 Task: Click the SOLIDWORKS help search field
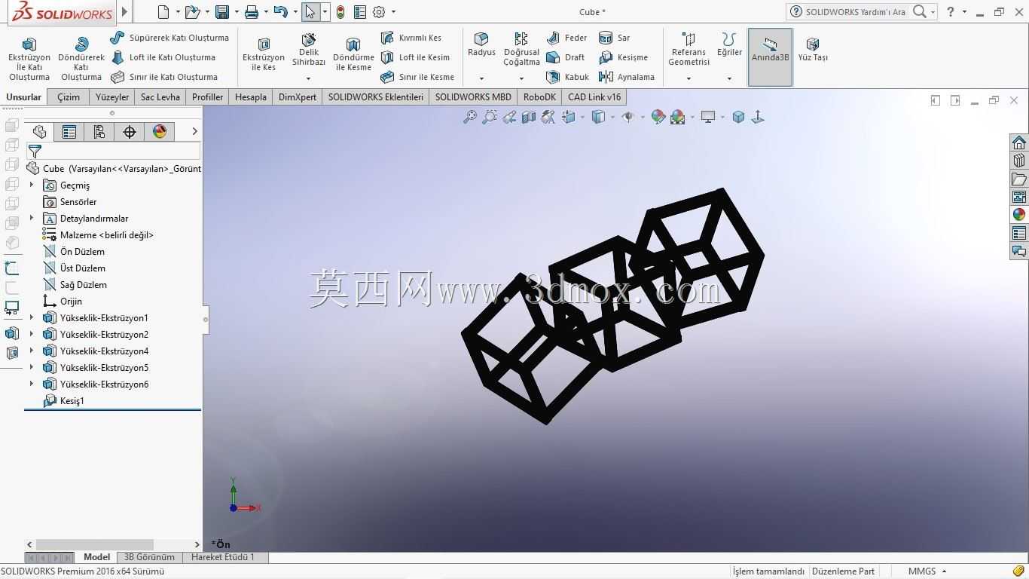coord(856,11)
